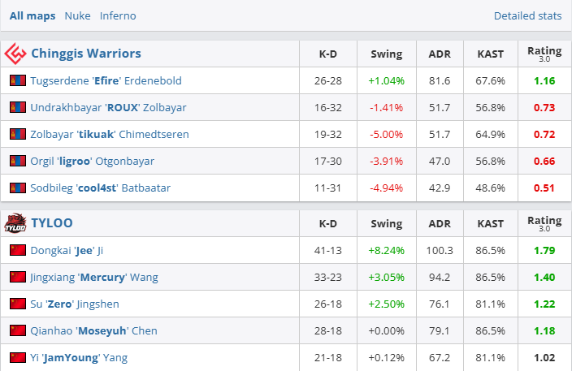
Task: Click Mongolia flag beside ROUX
Action: (18, 108)
